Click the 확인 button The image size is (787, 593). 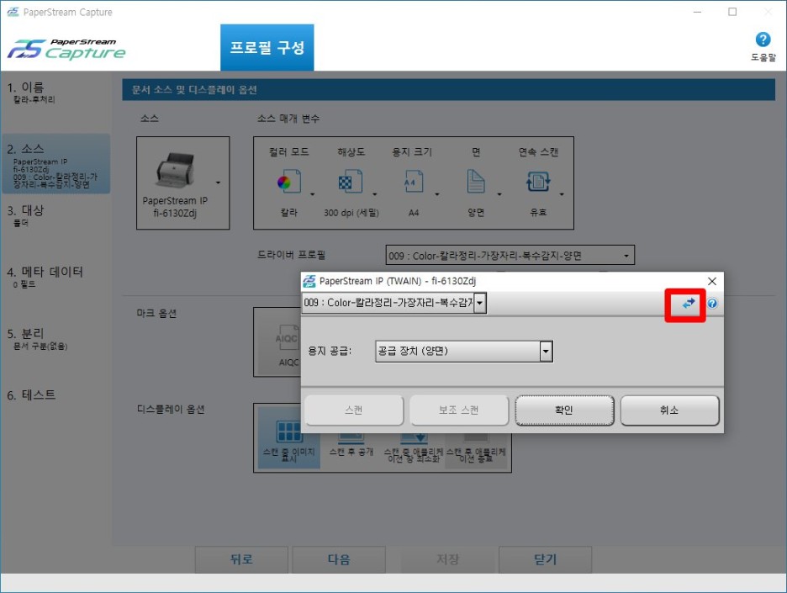click(564, 410)
